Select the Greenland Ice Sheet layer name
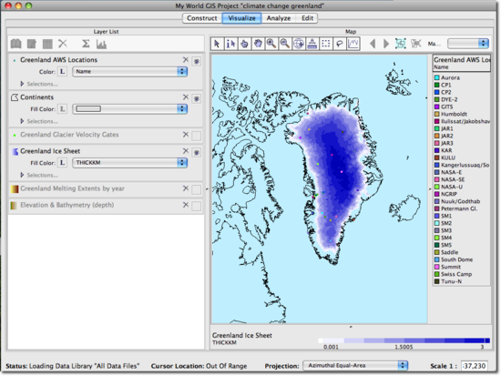This screenshot has width=501, height=376. (x=50, y=151)
